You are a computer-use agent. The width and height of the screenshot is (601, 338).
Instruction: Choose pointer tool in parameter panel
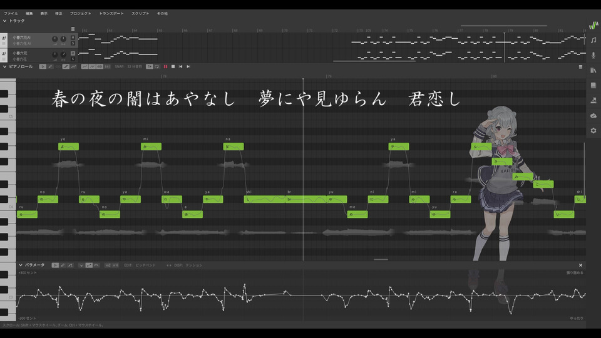55,265
